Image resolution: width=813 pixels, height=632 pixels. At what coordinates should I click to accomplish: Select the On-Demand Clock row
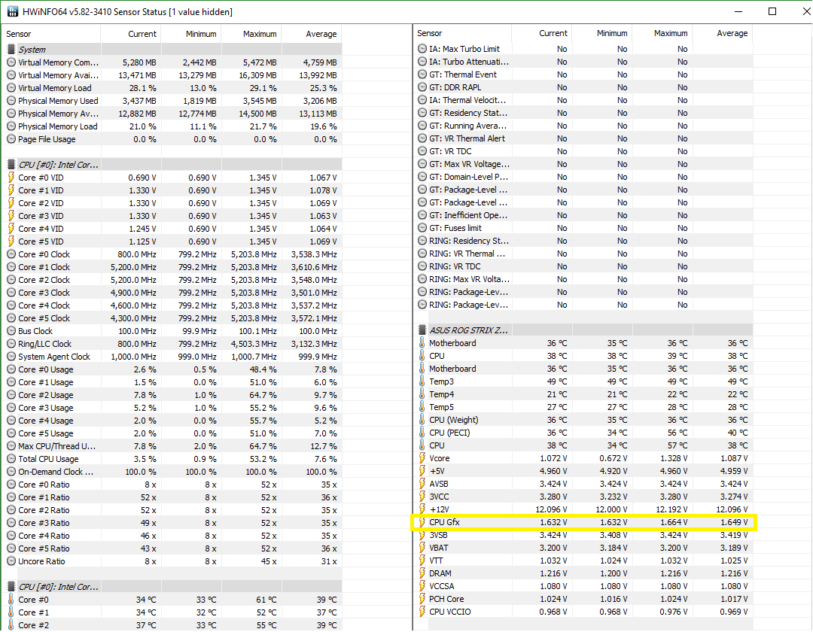pos(172,472)
